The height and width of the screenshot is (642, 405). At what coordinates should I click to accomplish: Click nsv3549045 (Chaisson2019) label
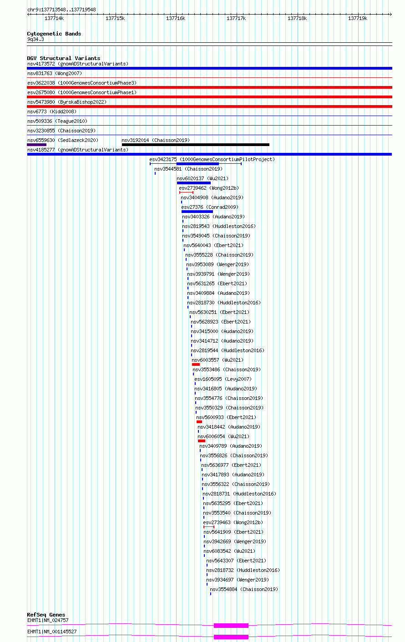tap(217, 236)
